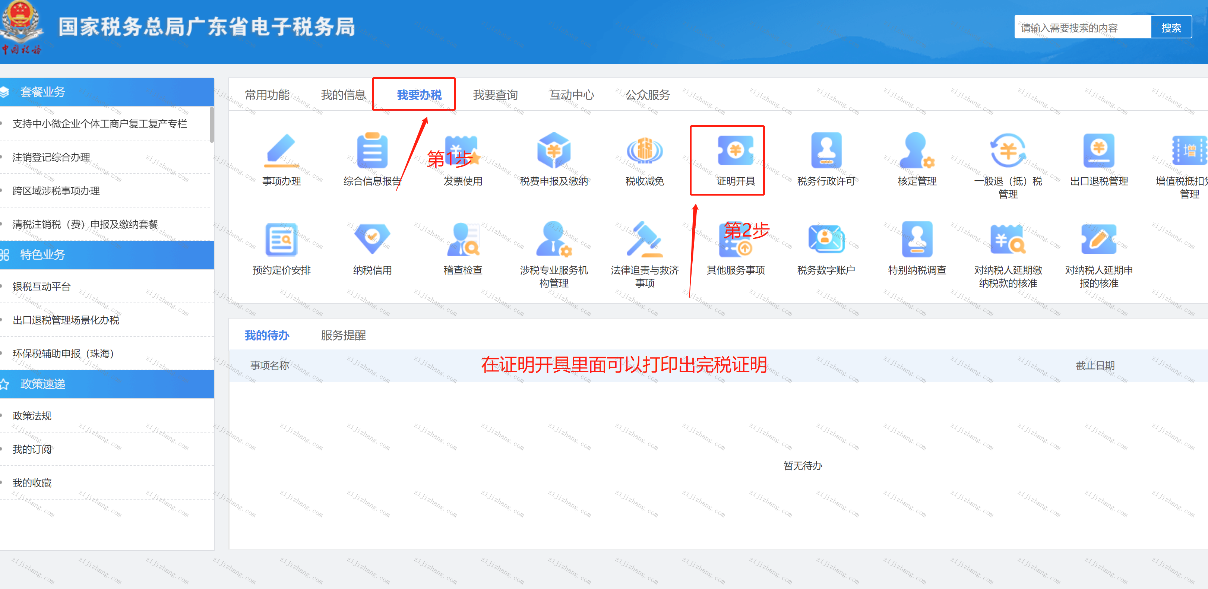
Task: Select the 我的待办 tab
Action: tap(267, 335)
